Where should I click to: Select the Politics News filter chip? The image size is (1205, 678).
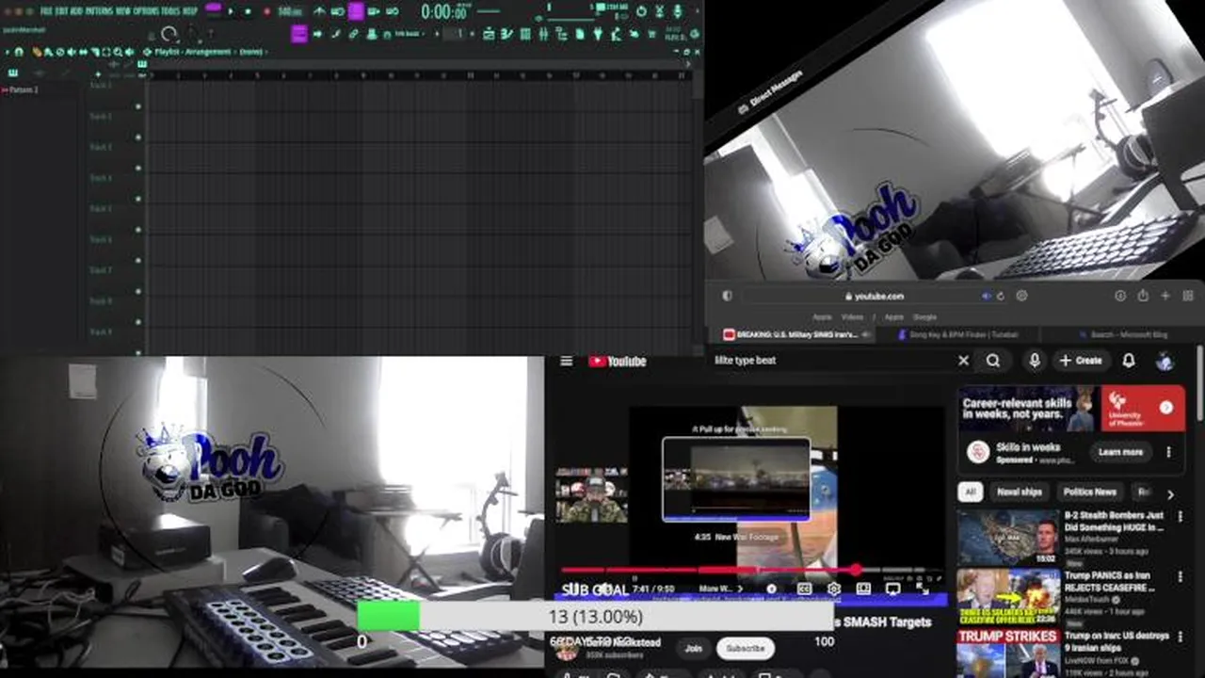click(x=1089, y=492)
